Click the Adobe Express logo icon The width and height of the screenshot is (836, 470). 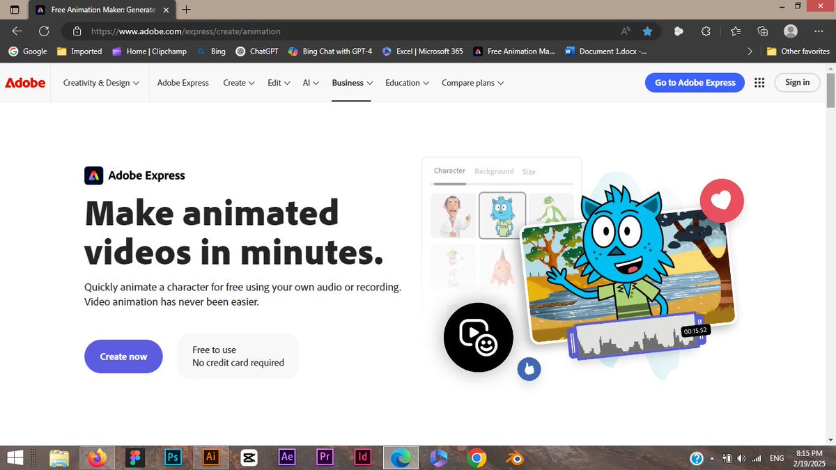click(94, 175)
